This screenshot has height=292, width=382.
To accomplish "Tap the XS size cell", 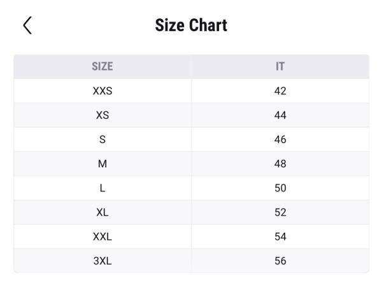I will [x=103, y=115].
